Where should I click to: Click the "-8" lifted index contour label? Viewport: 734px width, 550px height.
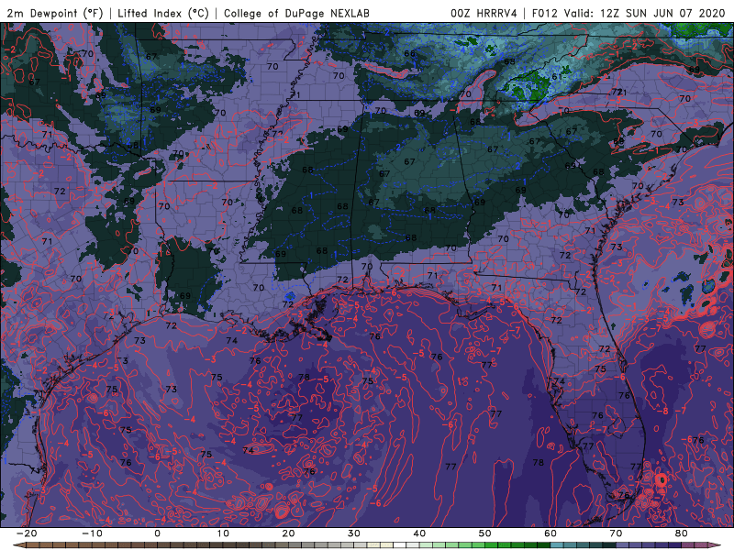click(664, 411)
